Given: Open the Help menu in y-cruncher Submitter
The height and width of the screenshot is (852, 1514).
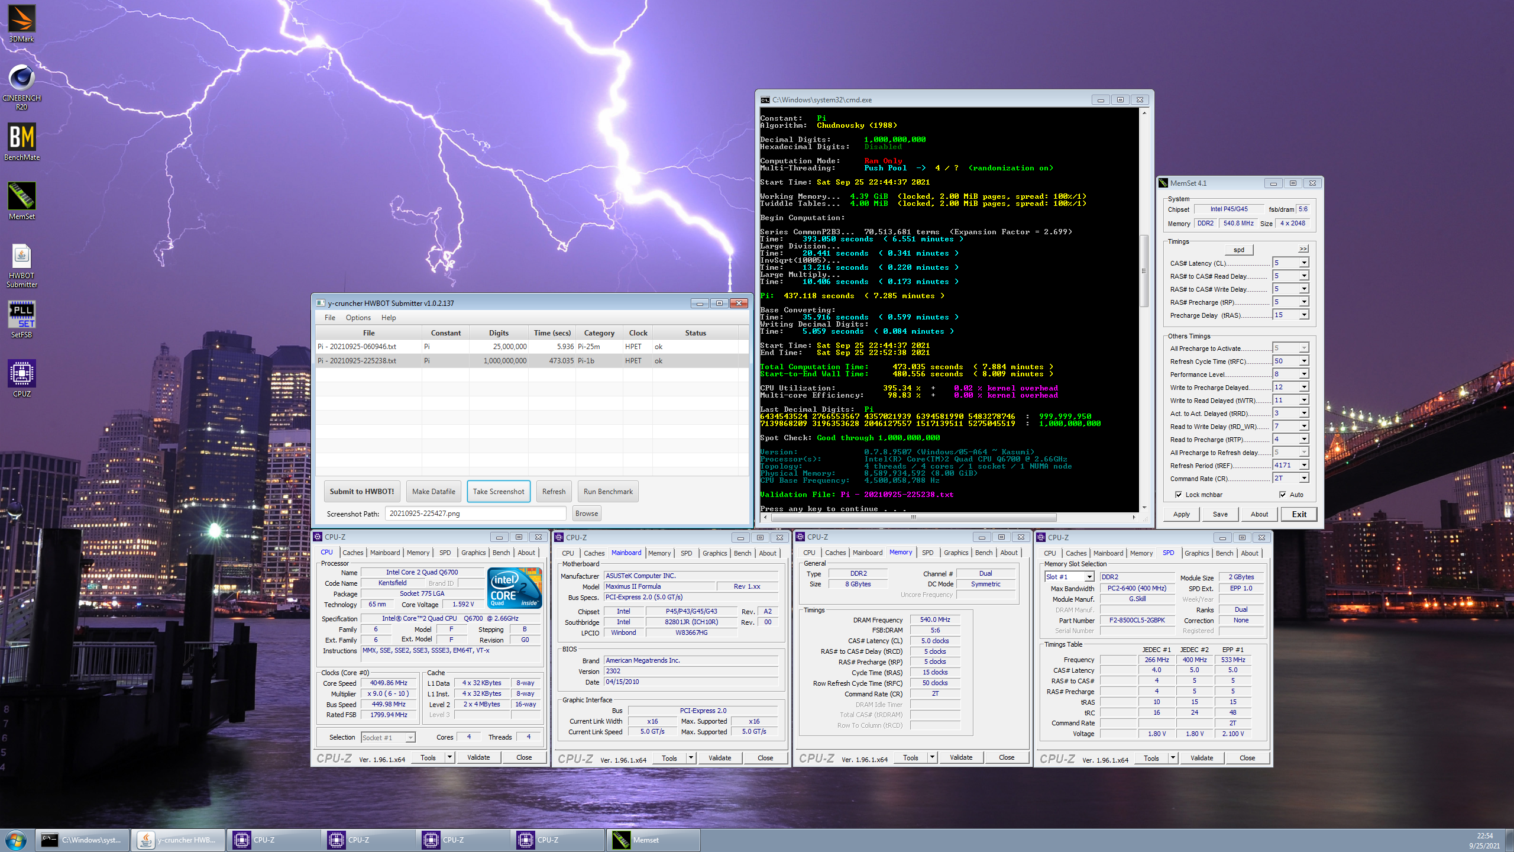Looking at the screenshot, I should [x=389, y=318].
